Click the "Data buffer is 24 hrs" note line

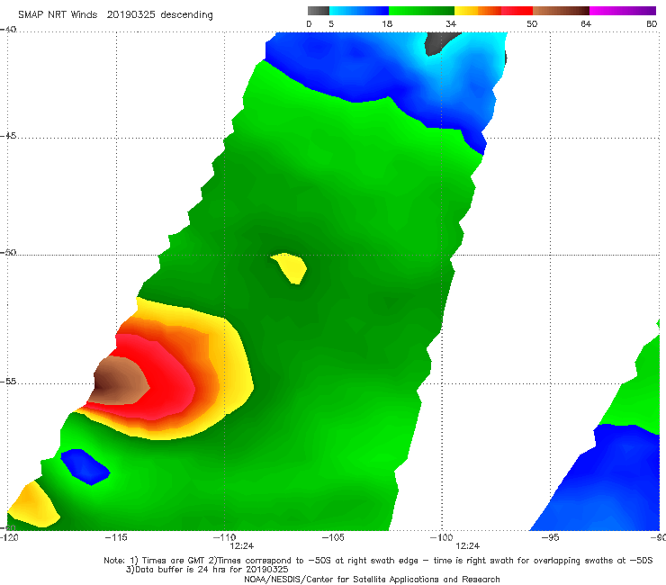(x=207, y=570)
